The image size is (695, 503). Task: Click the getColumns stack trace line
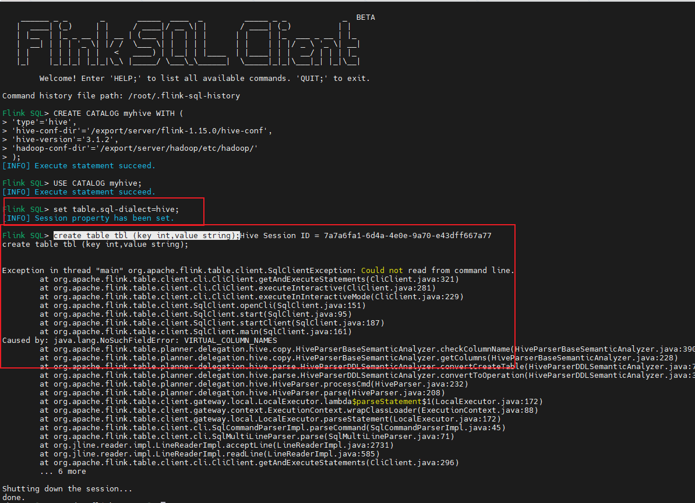[x=359, y=358]
